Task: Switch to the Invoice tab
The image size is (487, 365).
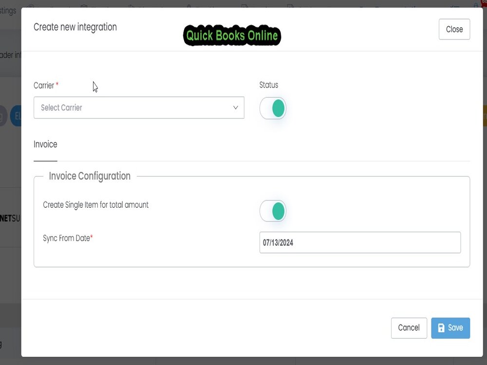Action: pos(45,145)
